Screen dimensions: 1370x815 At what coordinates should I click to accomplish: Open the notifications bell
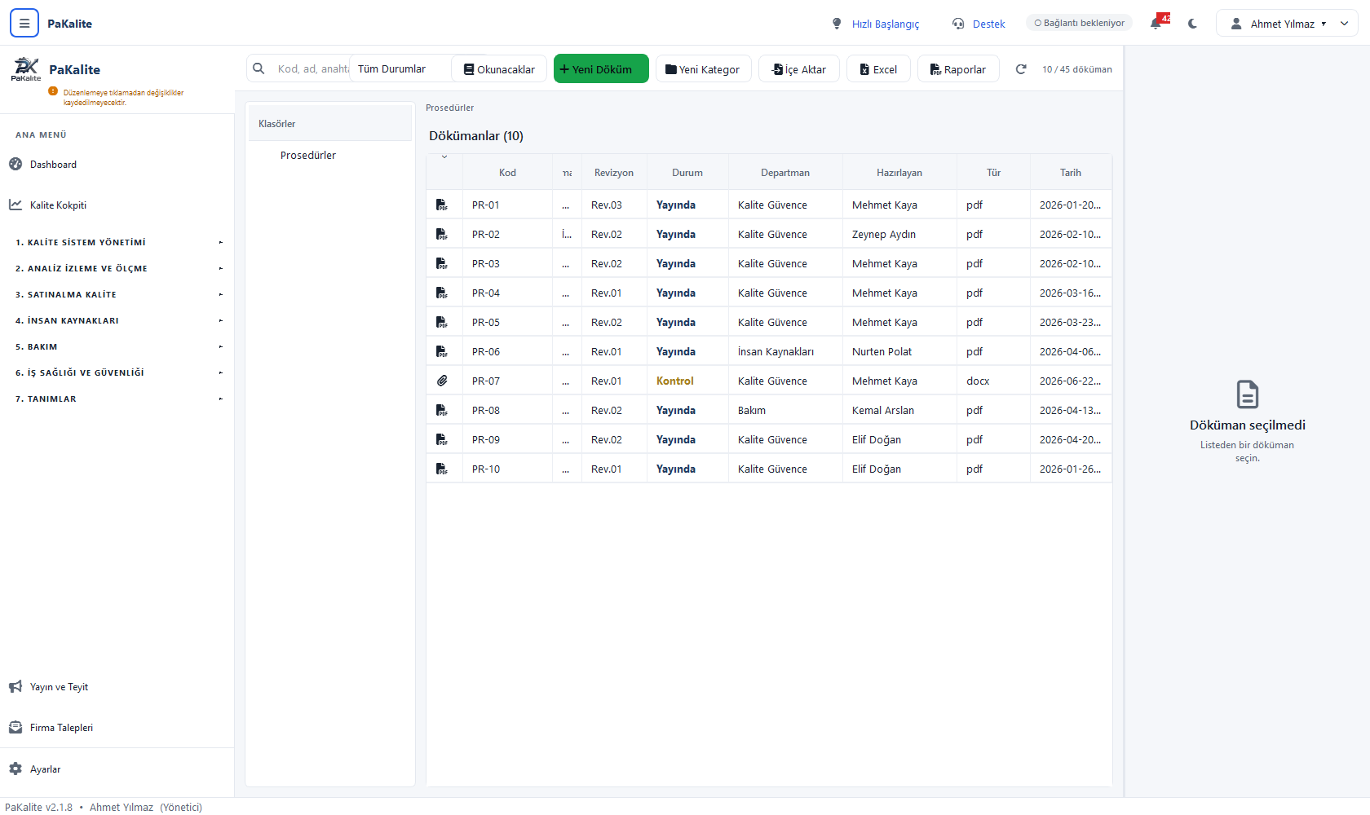[1156, 24]
